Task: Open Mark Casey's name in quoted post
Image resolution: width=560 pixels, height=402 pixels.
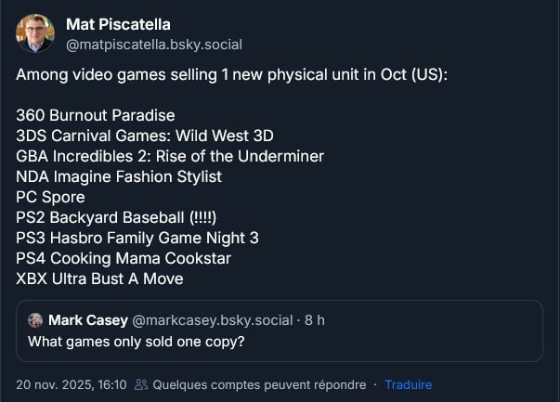Action: click(88, 320)
